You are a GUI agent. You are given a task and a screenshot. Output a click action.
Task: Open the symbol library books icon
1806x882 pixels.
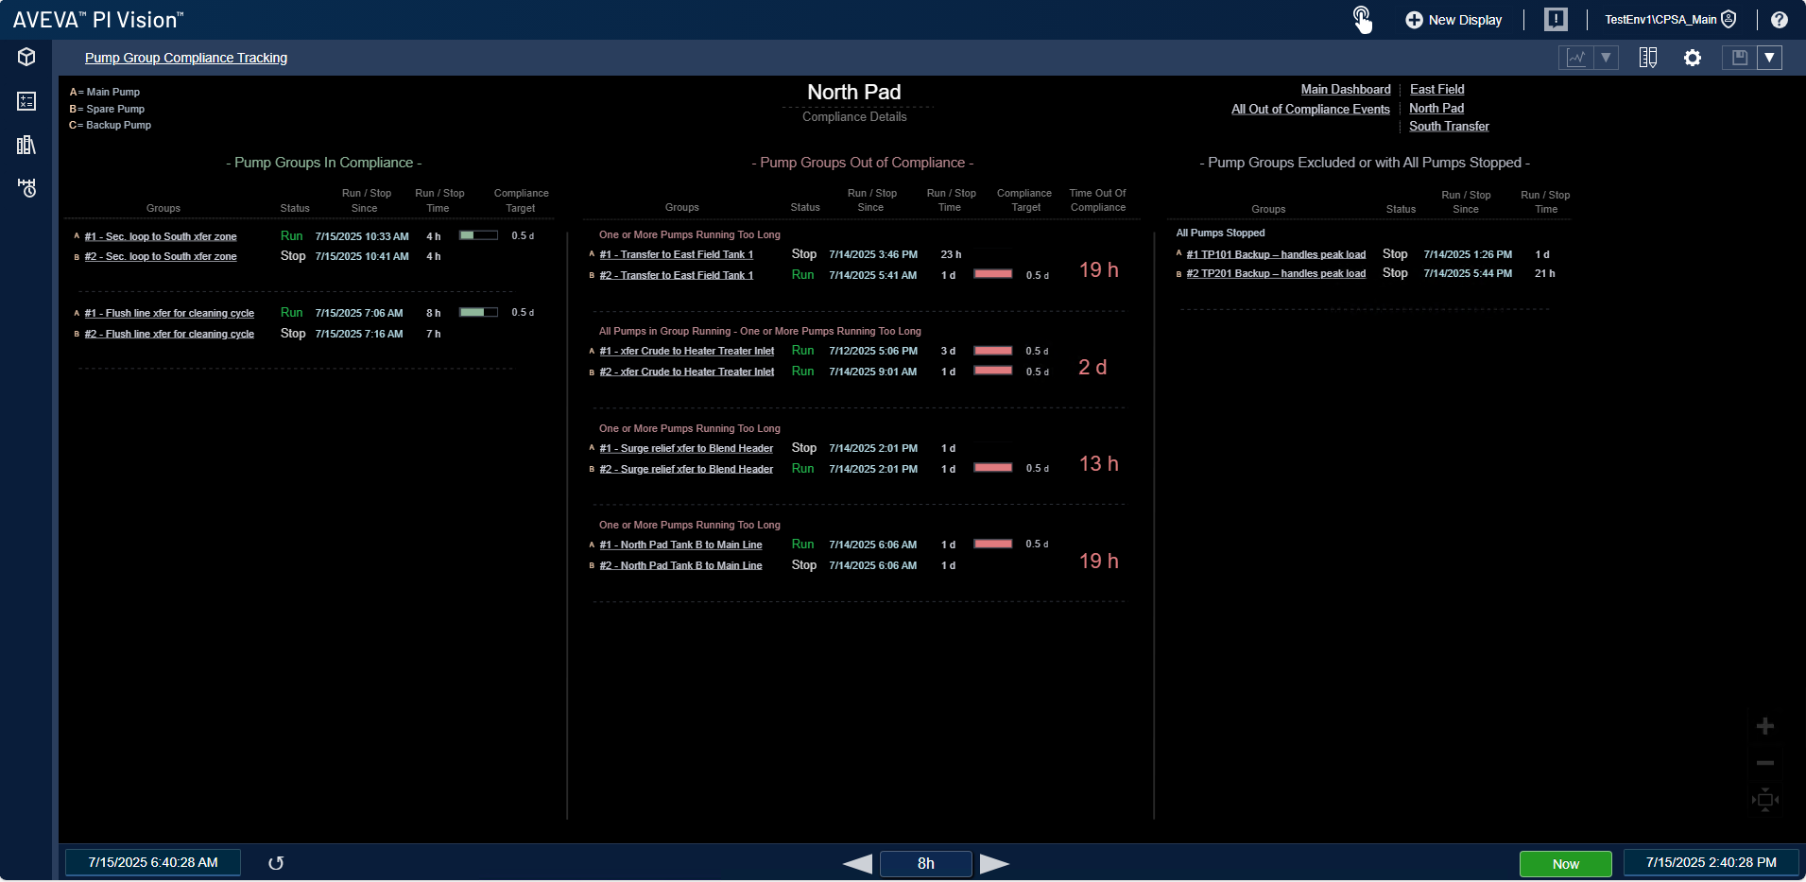(26, 145)
